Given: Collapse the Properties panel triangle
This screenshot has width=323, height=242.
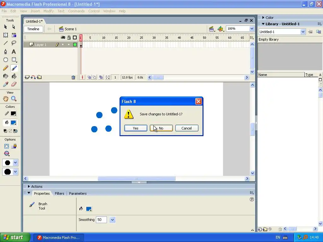Looking at the screenshot, I should [x=29, y=193].
